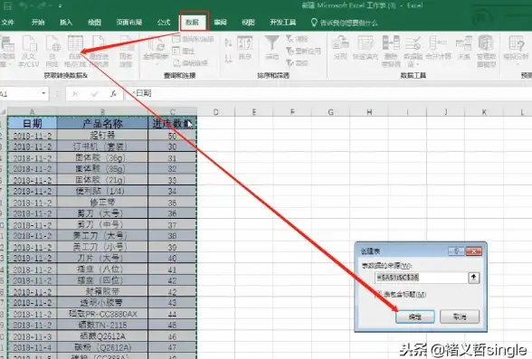Image resolution: width=532 pixels, height=359 pixels.
Task: Select column K header
Action: [x=484, y=112]
